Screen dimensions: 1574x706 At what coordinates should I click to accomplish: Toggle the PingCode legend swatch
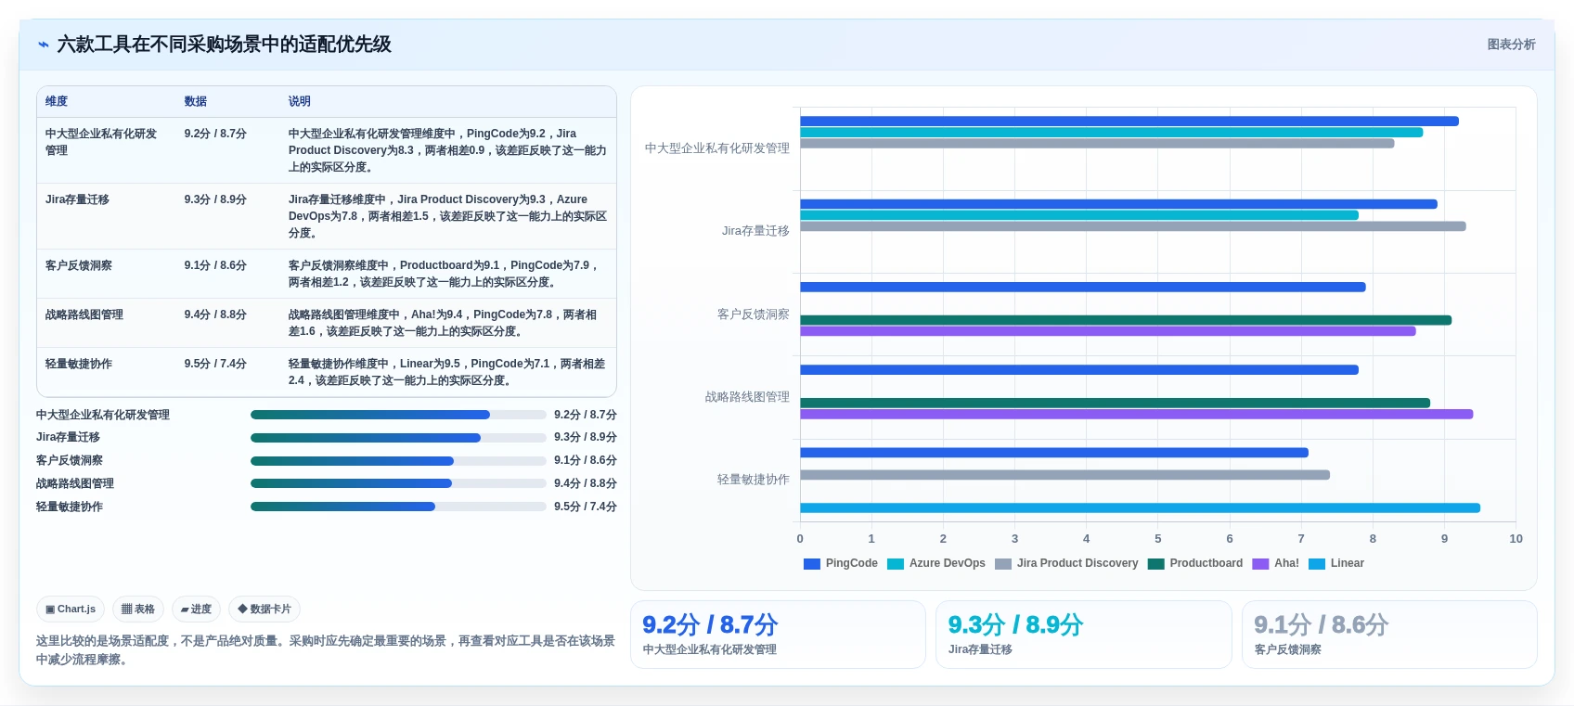pos(812,564)
